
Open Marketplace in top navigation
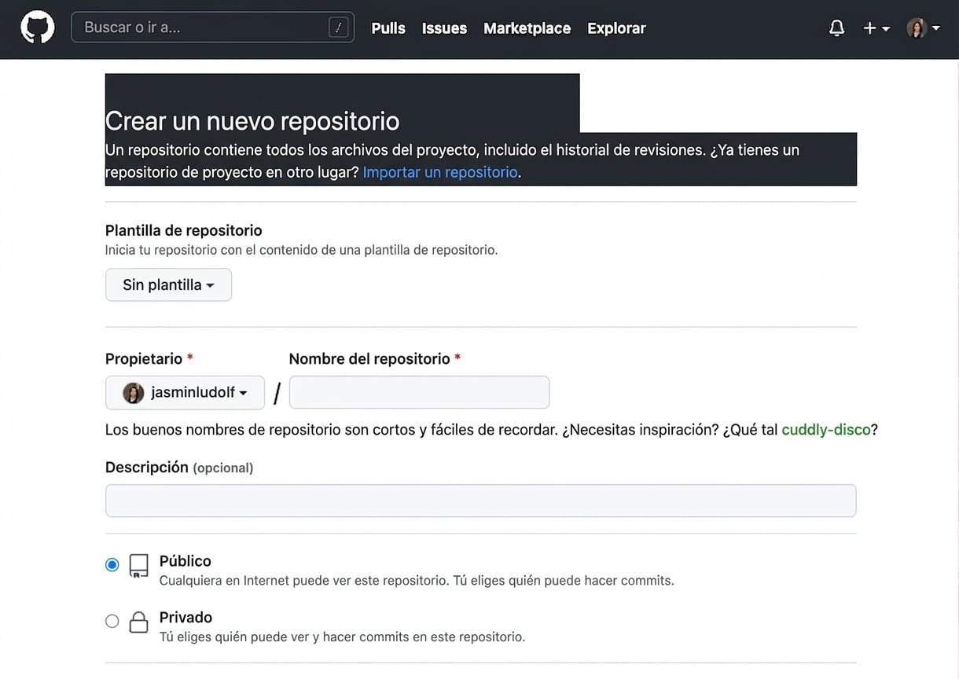tap(527, 28)
